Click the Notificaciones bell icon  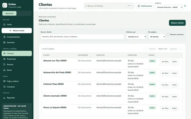139,6
